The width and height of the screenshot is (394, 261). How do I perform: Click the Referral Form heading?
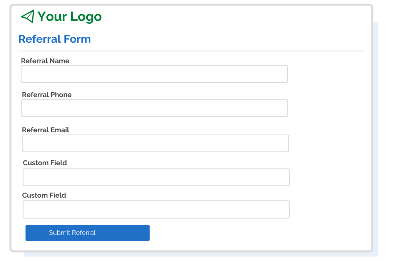(x=54, y=39)
